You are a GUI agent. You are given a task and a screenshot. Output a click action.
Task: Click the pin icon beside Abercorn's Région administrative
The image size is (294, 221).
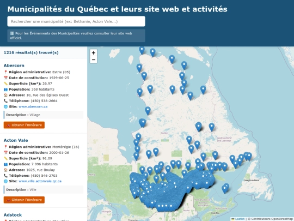point(5,72)
